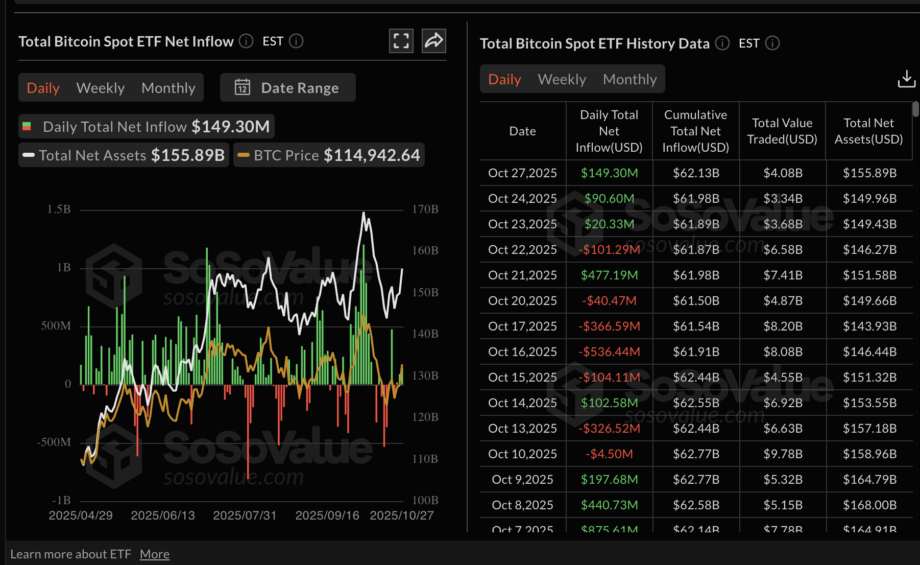The width and height of the screenshot is (920, 565).
Task: Click the calendar icon in Date Range
Action: 243,87
